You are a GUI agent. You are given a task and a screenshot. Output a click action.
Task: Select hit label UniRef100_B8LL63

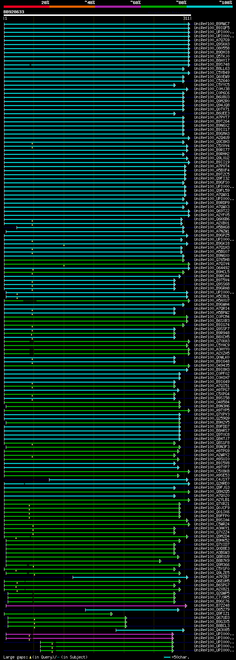212,69
